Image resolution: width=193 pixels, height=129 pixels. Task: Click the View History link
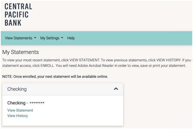click(18, 116)
